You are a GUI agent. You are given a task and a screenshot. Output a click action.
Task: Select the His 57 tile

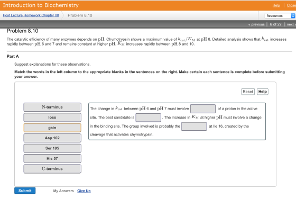point(52,158)
